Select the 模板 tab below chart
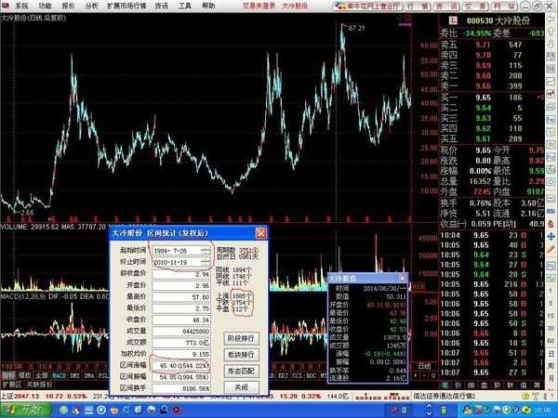 click(24, 375)
